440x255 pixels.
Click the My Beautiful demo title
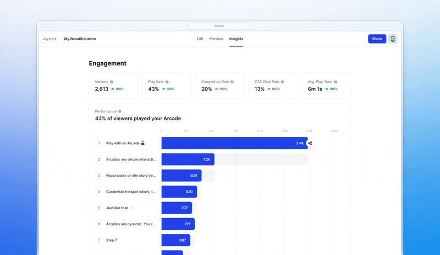tap(80, 39)
